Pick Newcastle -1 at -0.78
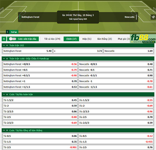Screen dimensions: 156x150 click(116, 81)
